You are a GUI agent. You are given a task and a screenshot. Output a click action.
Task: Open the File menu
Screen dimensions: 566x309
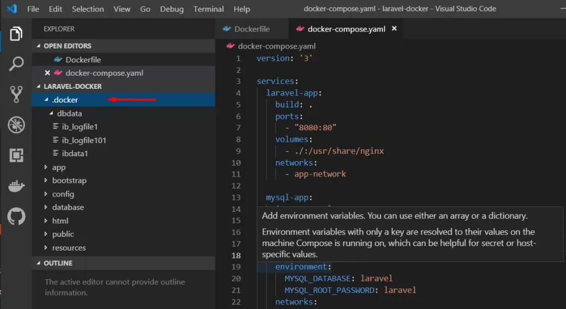click(x=33, y=9)
